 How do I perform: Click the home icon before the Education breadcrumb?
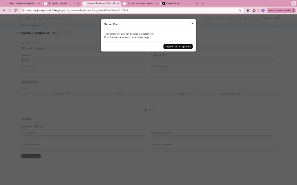[x=19, y=18]
